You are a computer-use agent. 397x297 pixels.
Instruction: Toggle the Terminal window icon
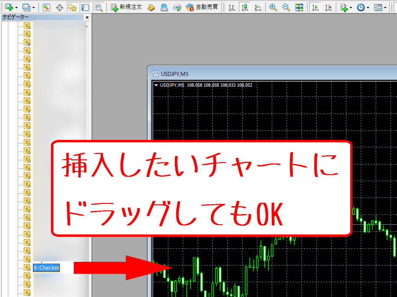(x=85, y=7)
